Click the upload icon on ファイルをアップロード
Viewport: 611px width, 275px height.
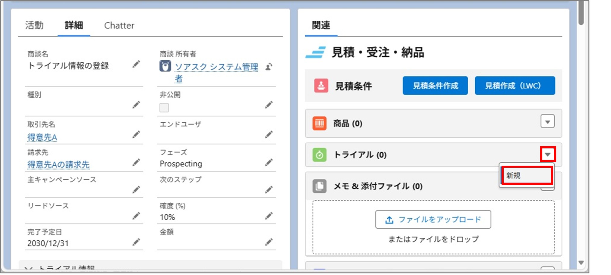390,220
